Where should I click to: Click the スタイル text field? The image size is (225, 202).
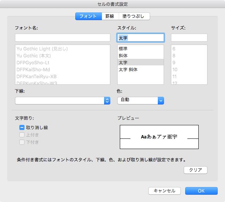[x=141, y=38]
